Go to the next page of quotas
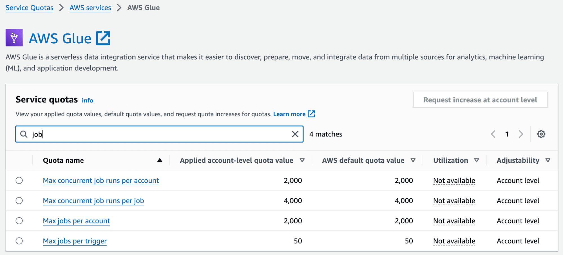563x255 pixels. coord(521,134)
